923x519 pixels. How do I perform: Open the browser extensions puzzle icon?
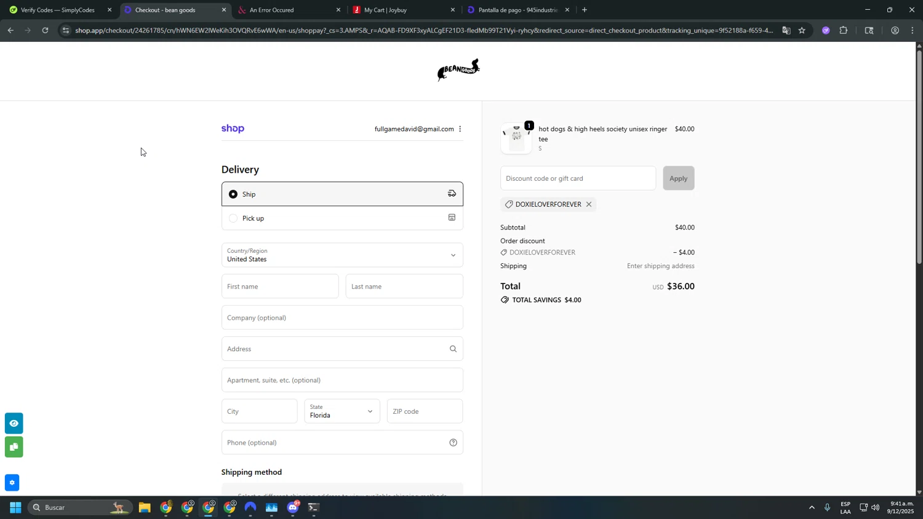click(x=844, y=30)
